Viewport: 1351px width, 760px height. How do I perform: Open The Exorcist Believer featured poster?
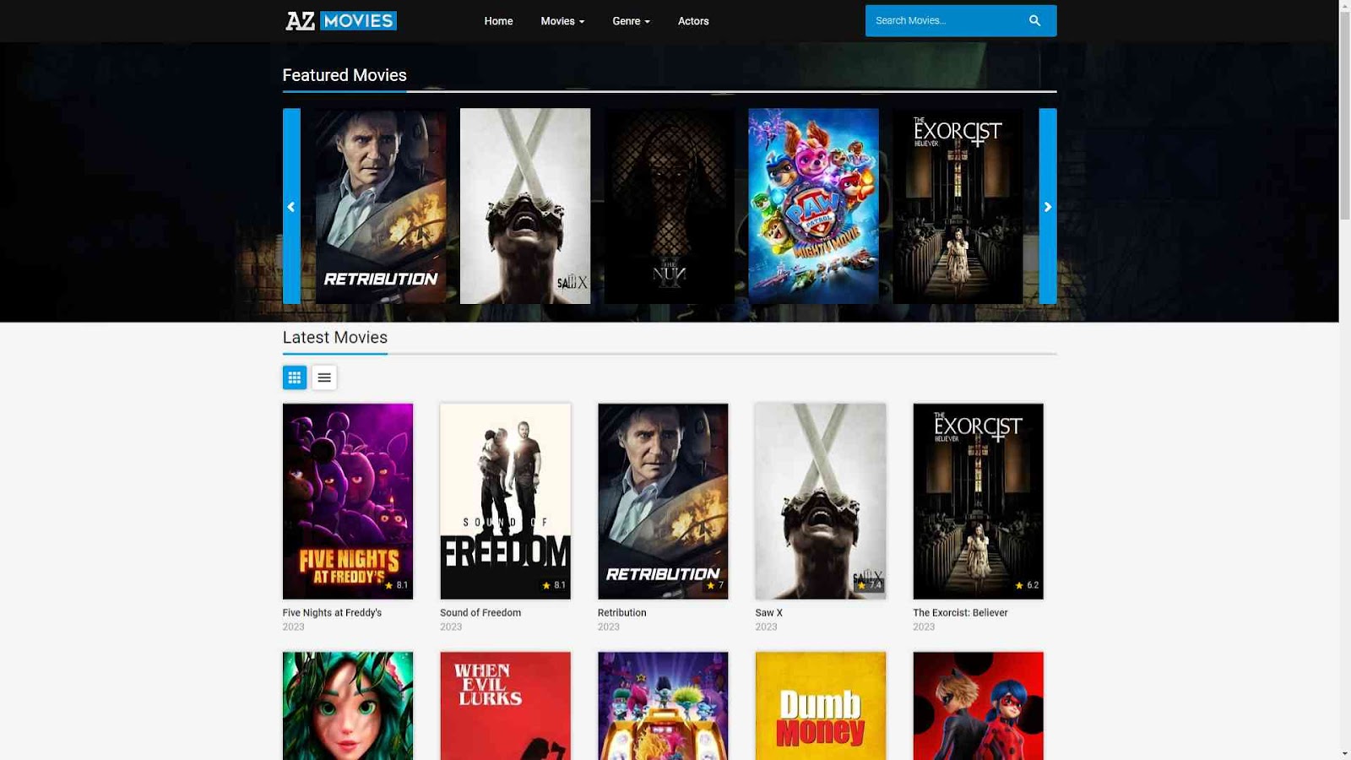(x=958, y=206)
